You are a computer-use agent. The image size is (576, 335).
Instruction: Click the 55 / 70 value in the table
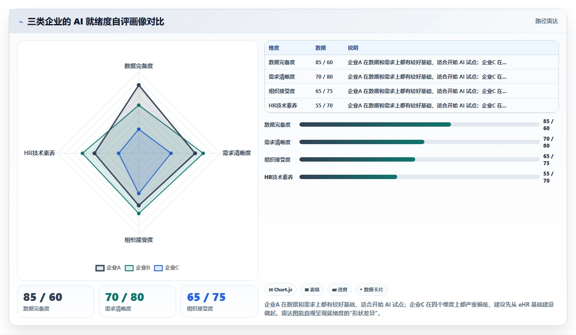[324, 106]
